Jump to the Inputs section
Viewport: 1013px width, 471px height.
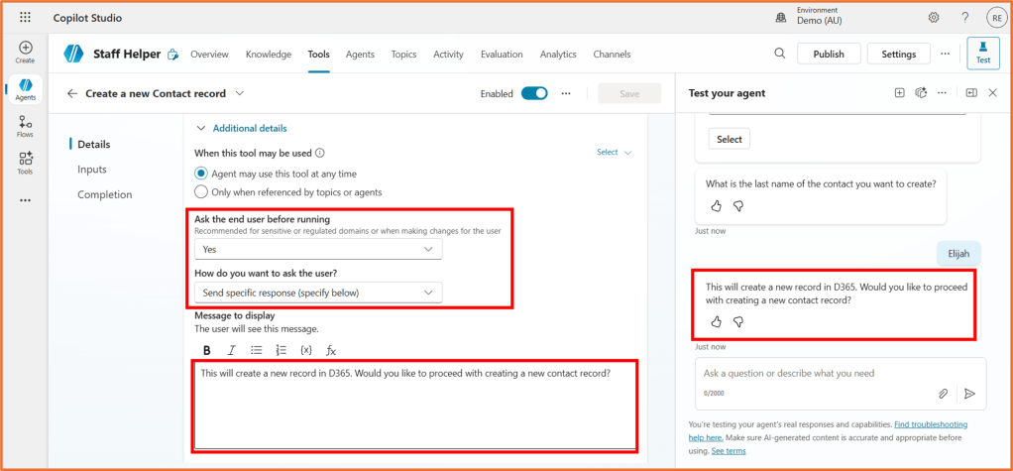(x=92, y=170)
